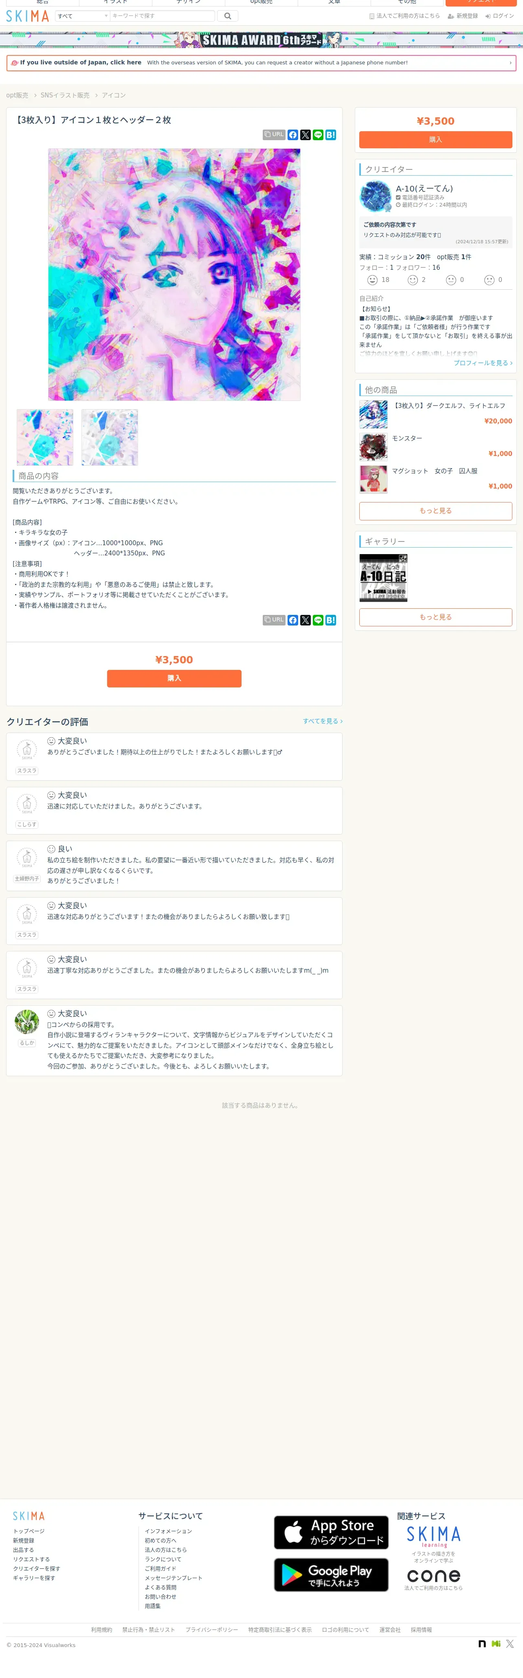This screenshot has width=523, height=1678.
Task: Open creator A-10's avatar image
Action: coord(375,197)
